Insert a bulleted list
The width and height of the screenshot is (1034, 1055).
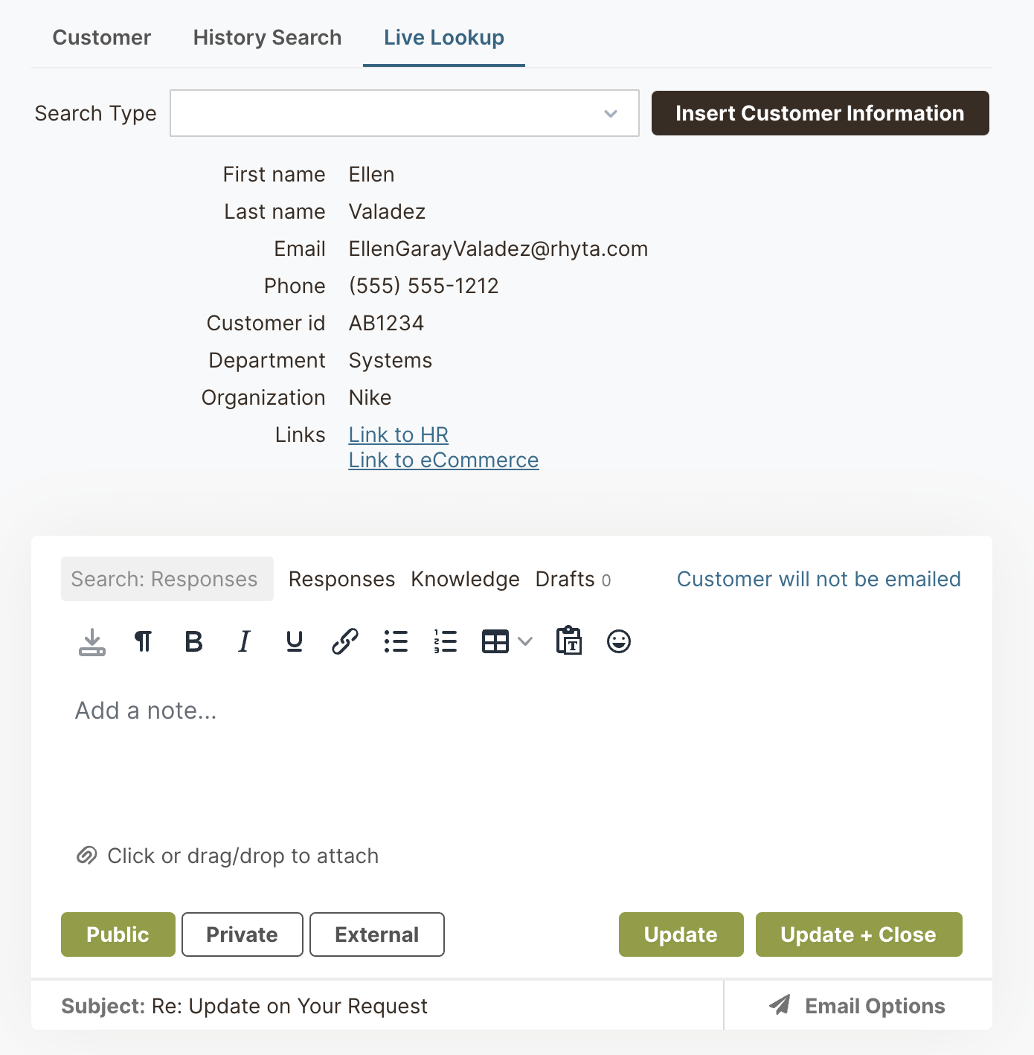(396, 641)
